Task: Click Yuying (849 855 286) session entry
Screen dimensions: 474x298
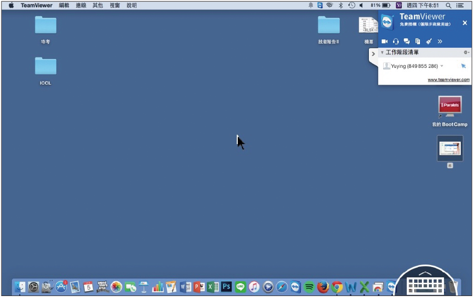Action: 414,66
